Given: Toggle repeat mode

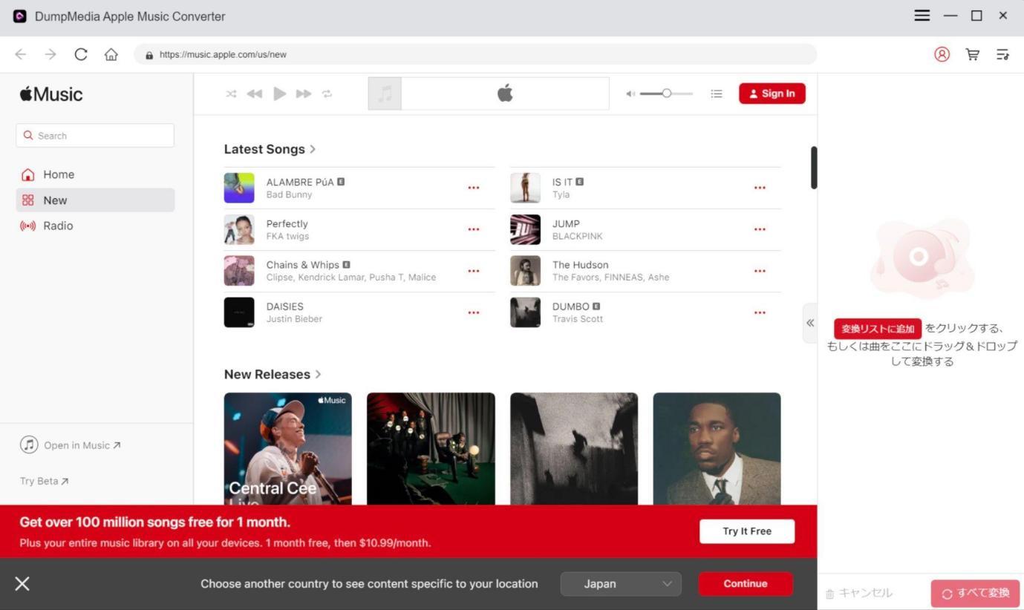Looking at the screenshot, I should point(327,94).
